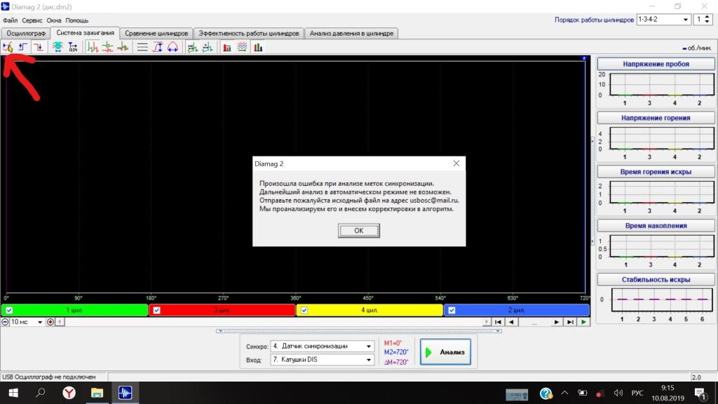Click the right scroll arrow of the timeline scrollbar

click(x=487, y=322)
